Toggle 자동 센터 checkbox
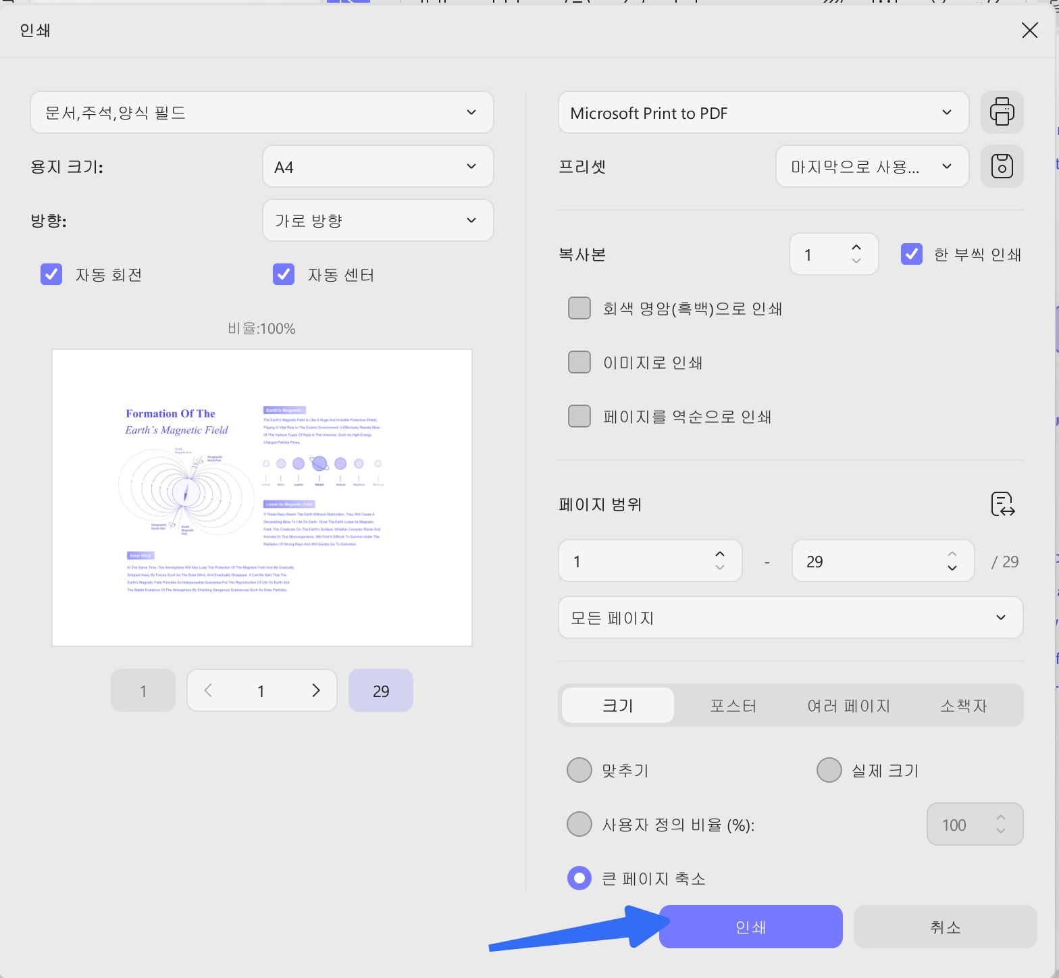This screenshot has width=1059, height=978. 284,274
